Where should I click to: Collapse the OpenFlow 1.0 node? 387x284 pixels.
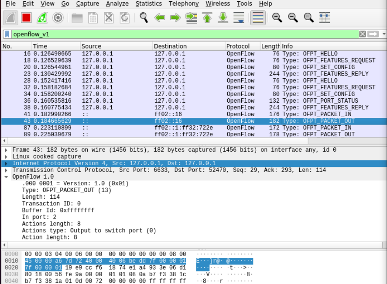pyautogui.click(x=6, y=177)
